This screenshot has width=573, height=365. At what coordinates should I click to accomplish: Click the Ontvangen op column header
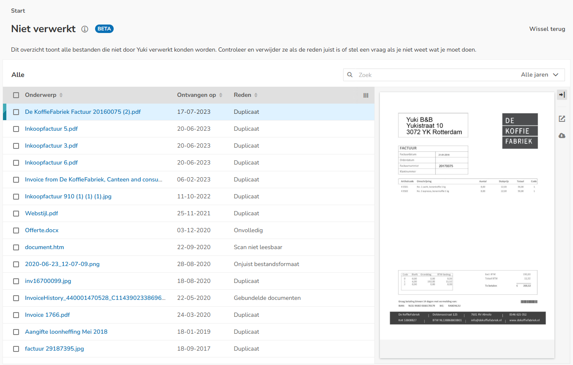(196, 95)
